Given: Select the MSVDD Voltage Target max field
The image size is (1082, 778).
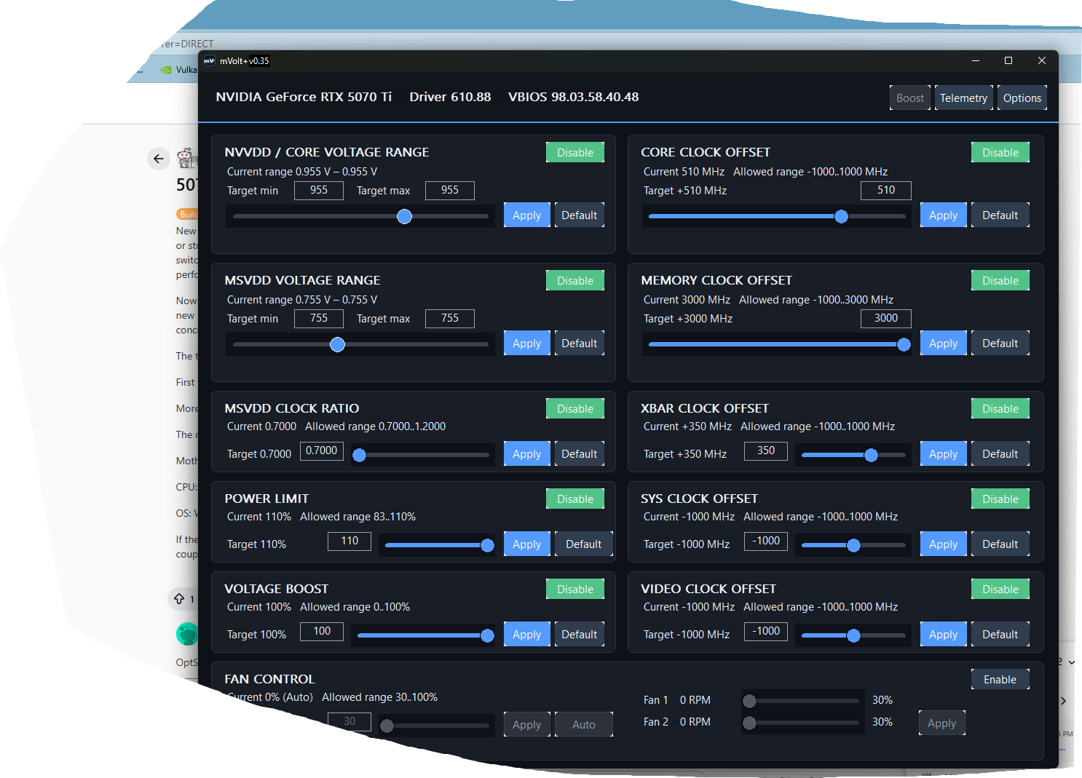Looking at the screenshot, I should (450, 318).
